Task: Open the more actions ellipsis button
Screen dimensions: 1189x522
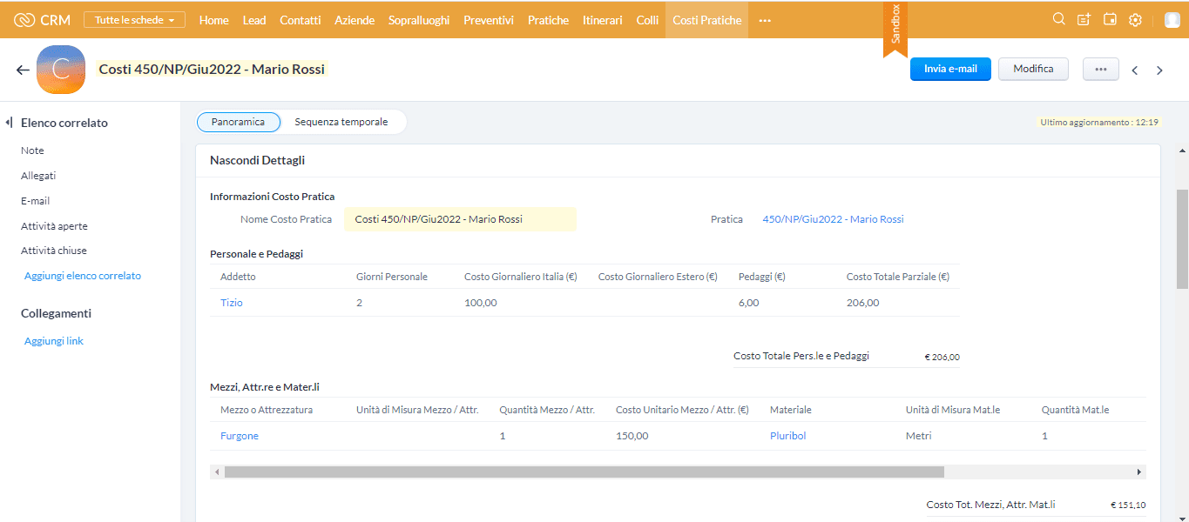Action: pos(1100,70)
